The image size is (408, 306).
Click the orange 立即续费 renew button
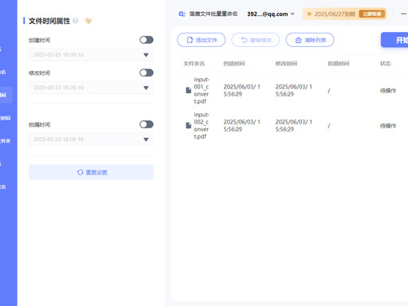372,14
